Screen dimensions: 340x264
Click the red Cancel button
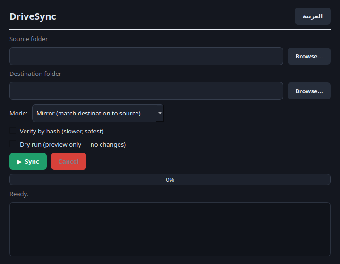[x=68, y=161]
